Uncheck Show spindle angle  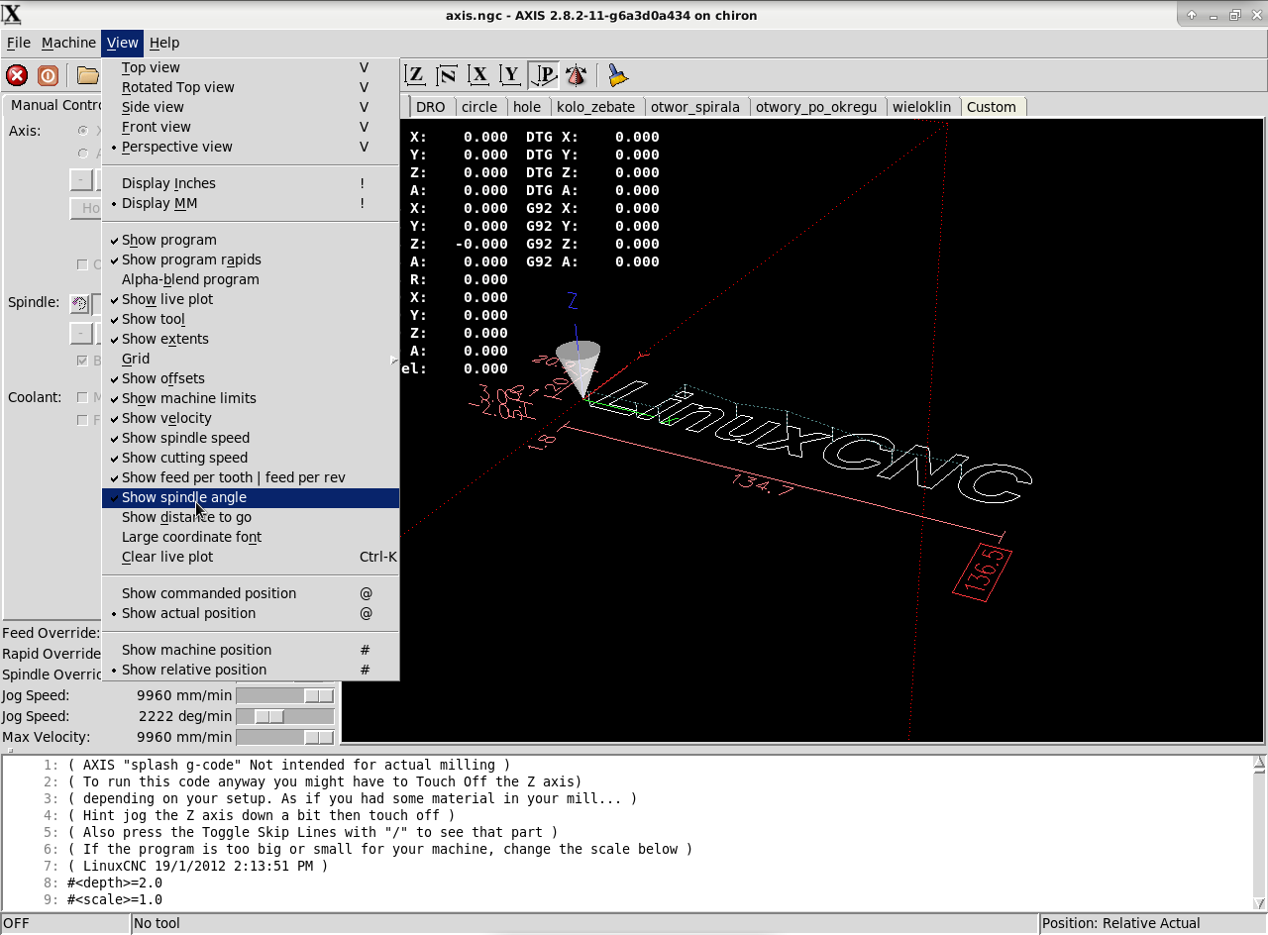tap(251, 497)
